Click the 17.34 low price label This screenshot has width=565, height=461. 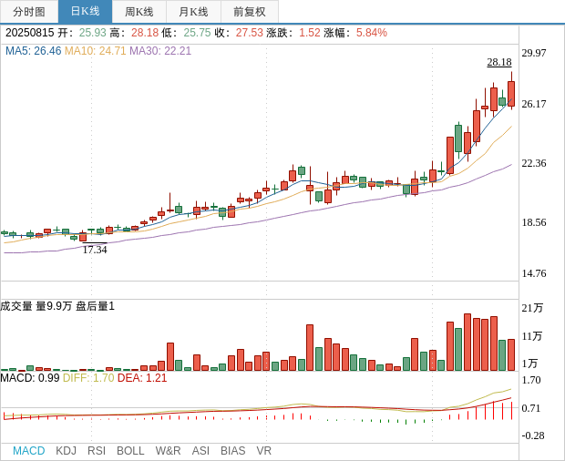pyautogui.click(x=95, y=250)
